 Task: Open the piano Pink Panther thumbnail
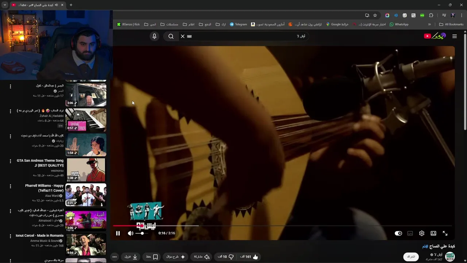tap(86, 120)
